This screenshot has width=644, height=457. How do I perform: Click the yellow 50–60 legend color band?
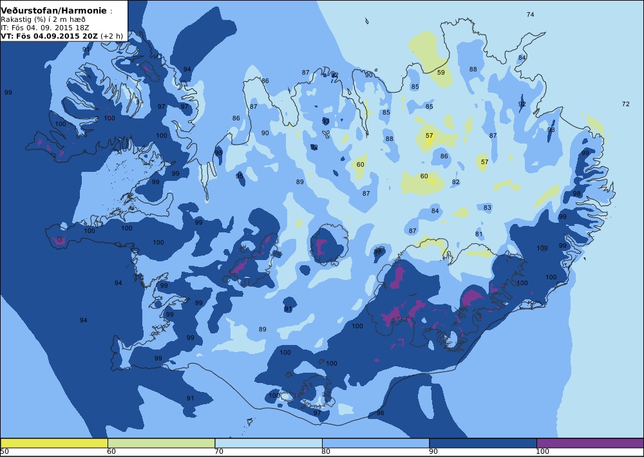[54, 443]
